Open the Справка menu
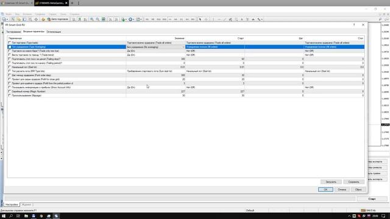The width and height of the screenshot is (390, 219). [74, 14]
